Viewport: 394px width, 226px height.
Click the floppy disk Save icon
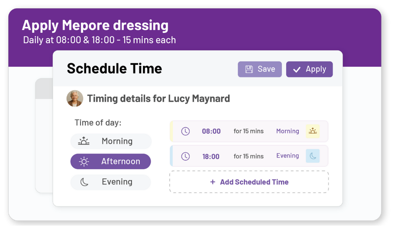249,69
